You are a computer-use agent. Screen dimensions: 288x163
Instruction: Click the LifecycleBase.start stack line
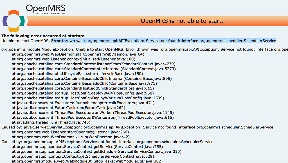pyautogui.click(x=77, y=74)
